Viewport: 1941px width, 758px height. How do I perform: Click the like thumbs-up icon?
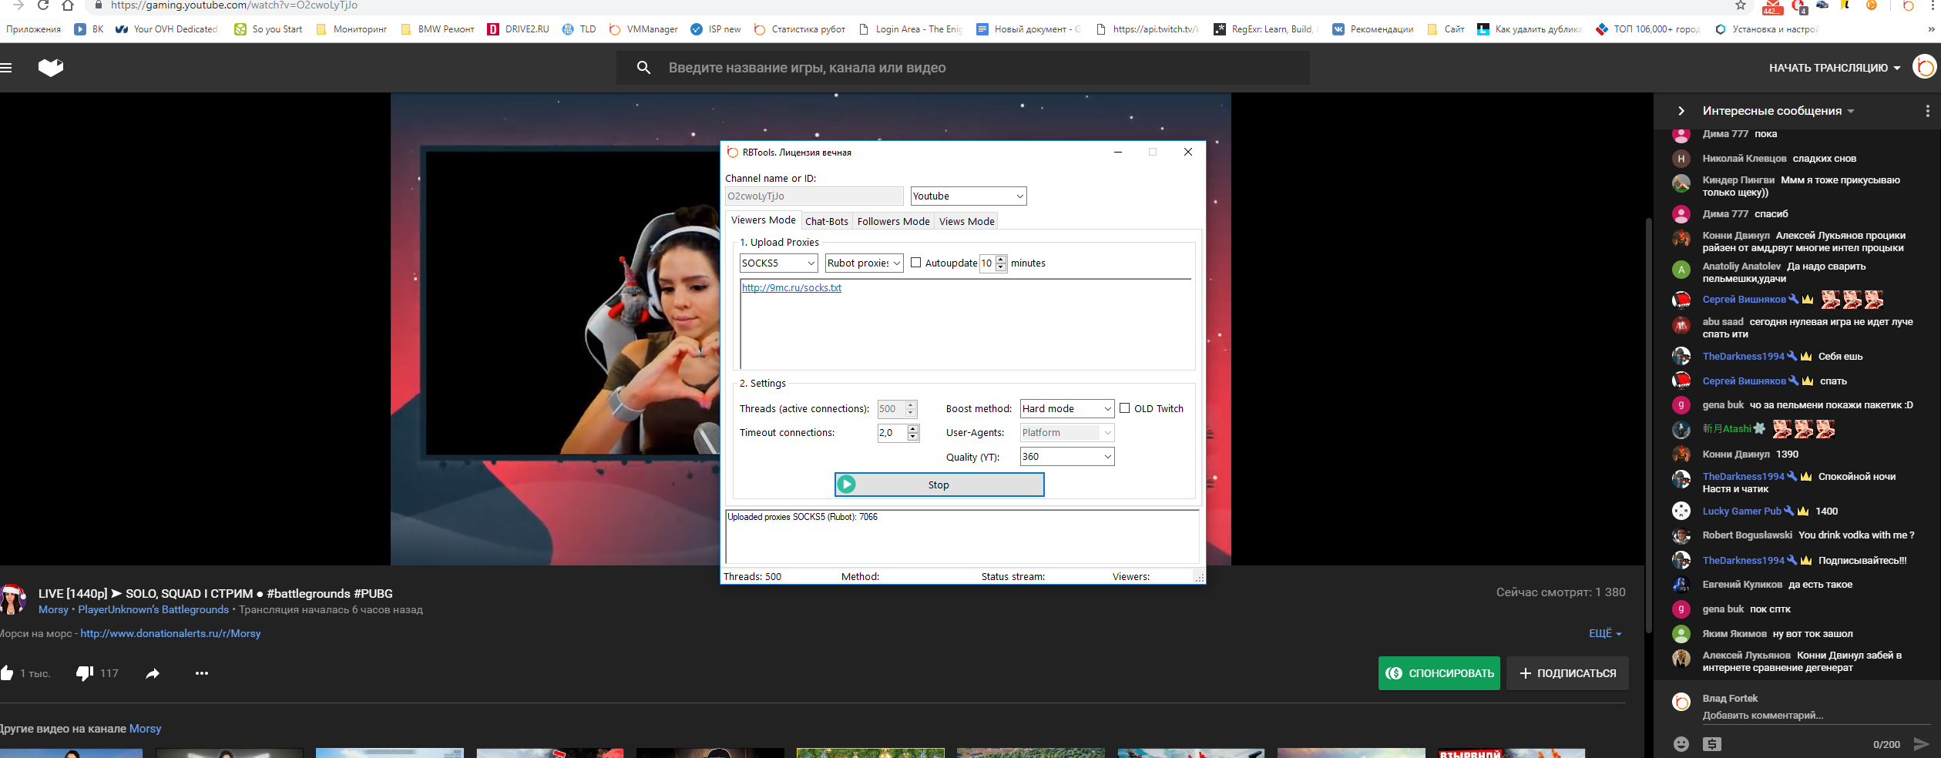[x=7, y=673]
